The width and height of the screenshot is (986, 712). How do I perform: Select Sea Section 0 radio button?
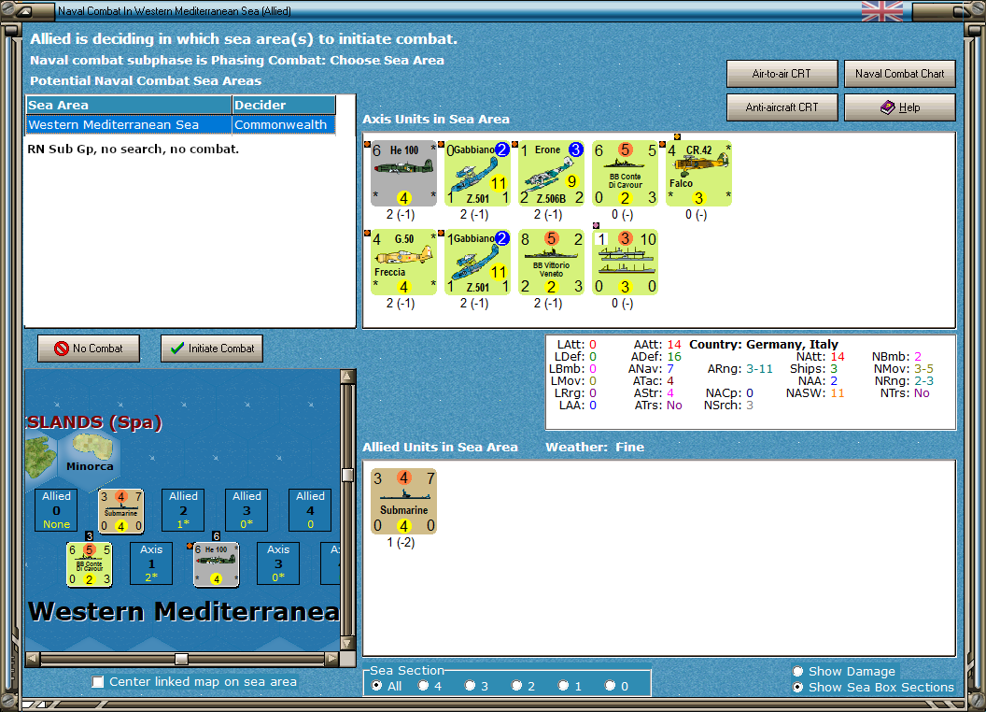[610, 686]
